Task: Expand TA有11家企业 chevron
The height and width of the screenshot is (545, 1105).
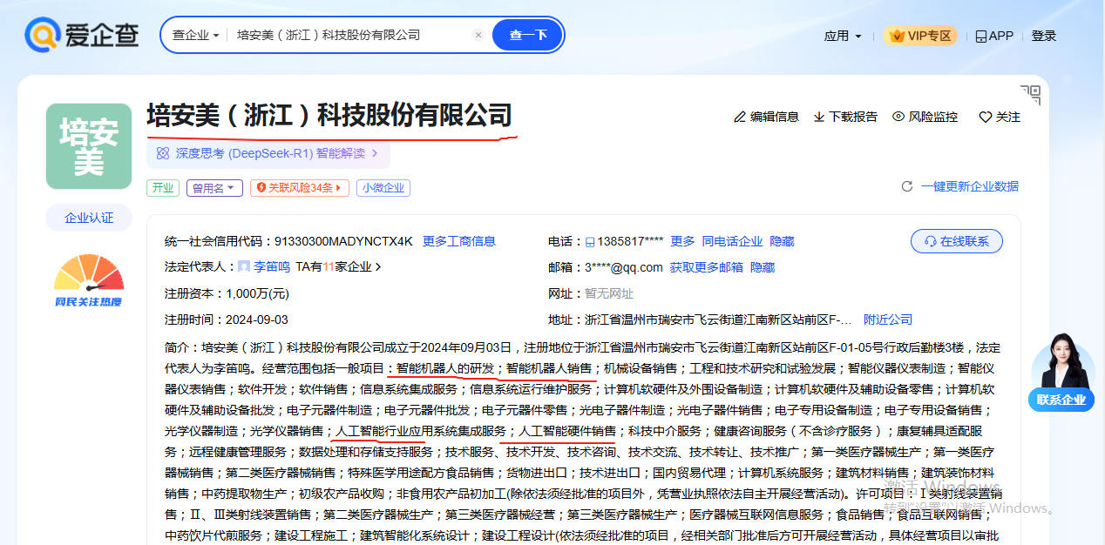Action: pyautogui.click(x=378, y=266)
